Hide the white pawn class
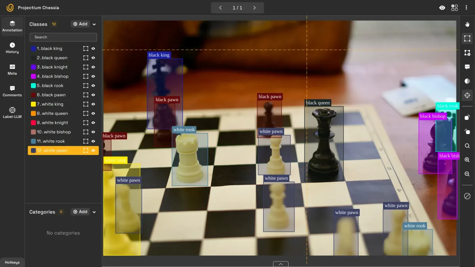Screen dimensions: 475x267 (x=93, y=150)
